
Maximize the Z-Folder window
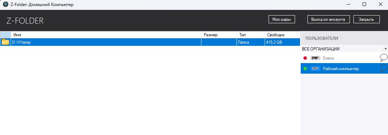pyautogui.click(x=364, y=5)
